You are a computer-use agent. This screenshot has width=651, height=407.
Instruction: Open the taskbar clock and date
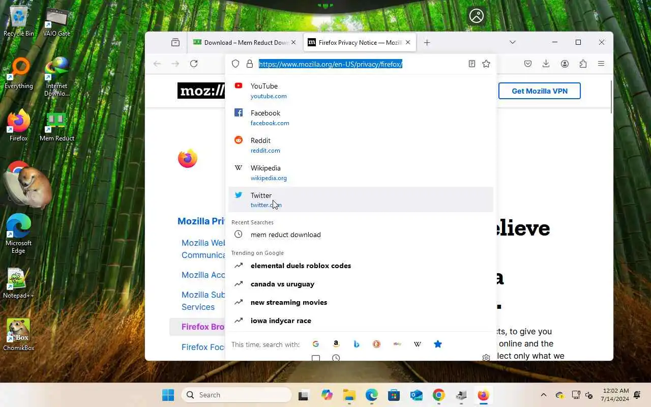point(615,395)
